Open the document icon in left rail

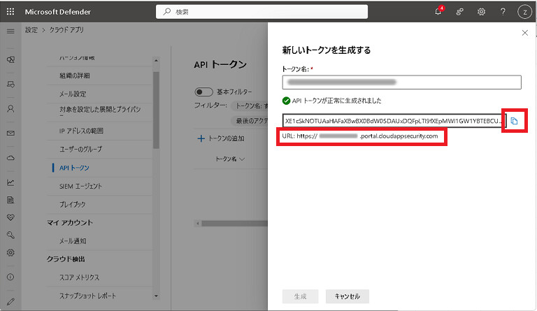coord(10,200)
